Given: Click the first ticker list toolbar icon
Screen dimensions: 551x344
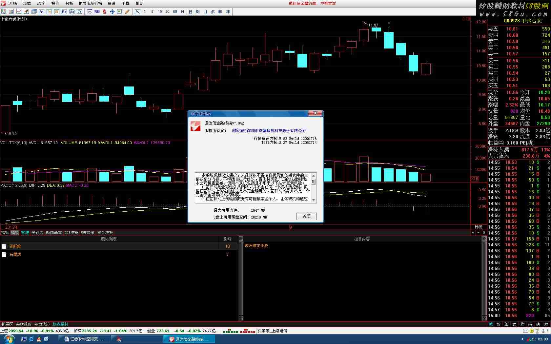Looking at the screenshot, I should point(4,11).
